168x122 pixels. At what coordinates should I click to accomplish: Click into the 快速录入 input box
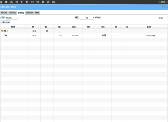pyautogui.click(x=83, y=18)
